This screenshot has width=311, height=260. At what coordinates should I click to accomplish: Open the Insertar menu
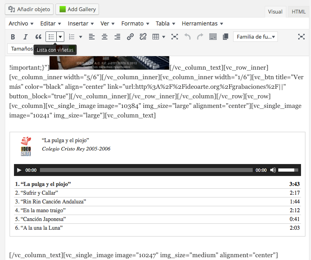(81, 23)
